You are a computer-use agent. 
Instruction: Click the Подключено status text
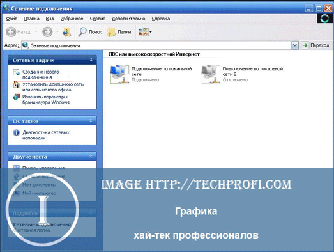[x=145, y=80]
